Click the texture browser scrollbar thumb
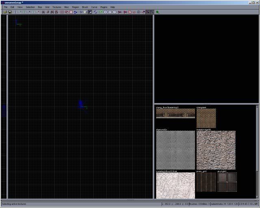This screenshot has width=260, height=208. tap(257, 140)
